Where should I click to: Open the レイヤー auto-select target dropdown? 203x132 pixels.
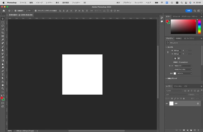[x=30, y=11]
